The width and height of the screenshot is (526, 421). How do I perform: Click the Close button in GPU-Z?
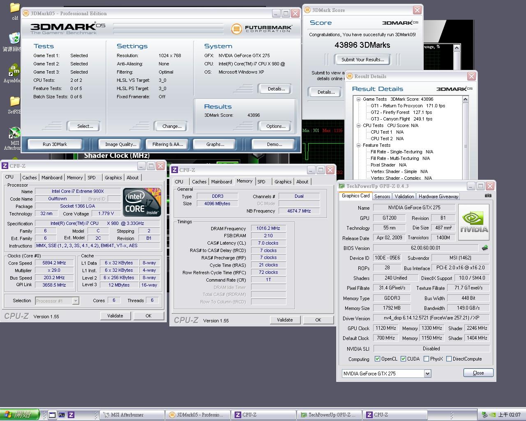pos(478,373)
